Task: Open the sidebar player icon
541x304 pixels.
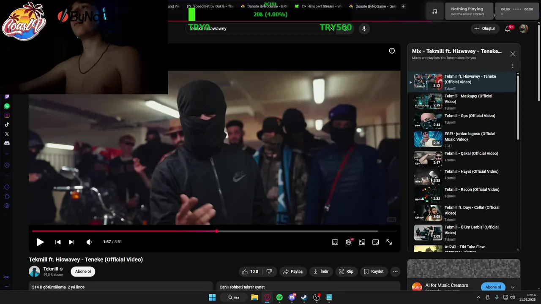Action: [7, 165]
